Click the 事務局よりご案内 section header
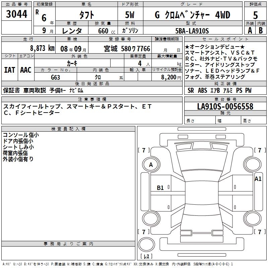The width and height of the screenshot is (268, 268). [68, 244]
